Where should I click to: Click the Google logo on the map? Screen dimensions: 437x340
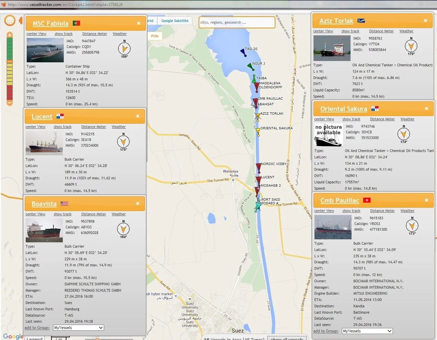tap(13, 336)
